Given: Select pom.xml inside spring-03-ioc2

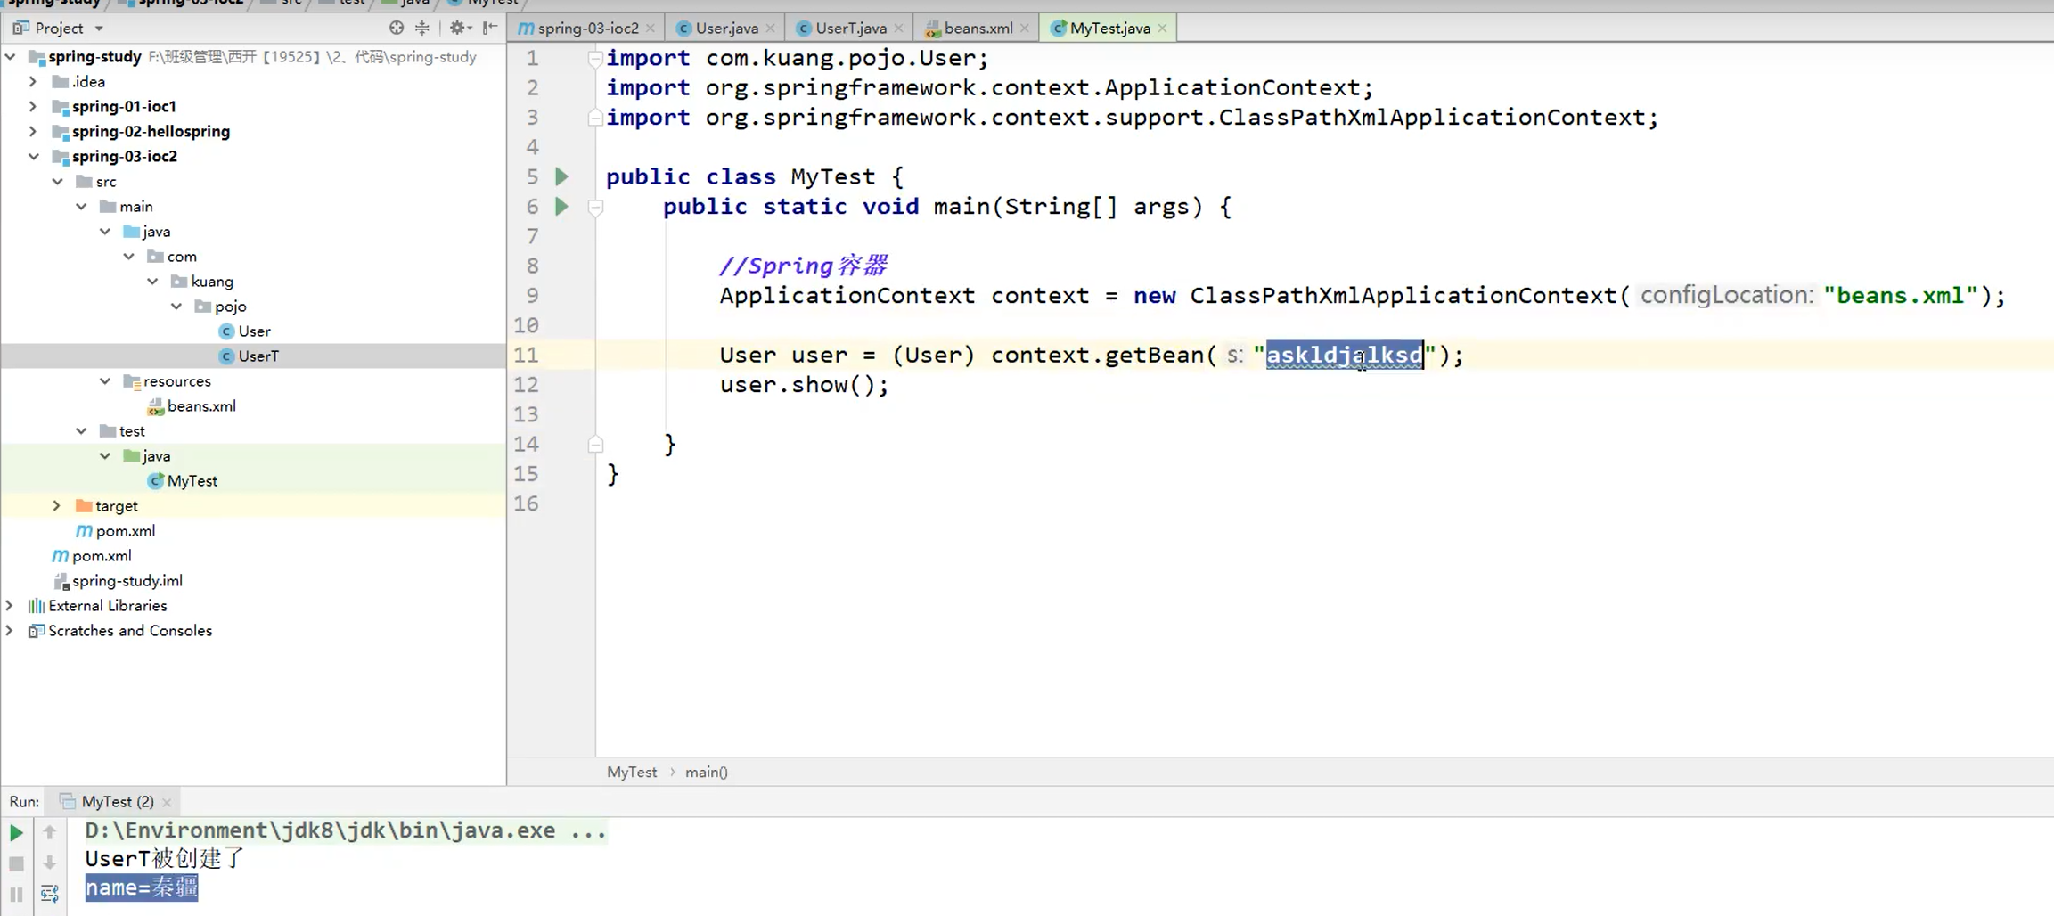Looking at the screenshot, I should coord(125,530).
